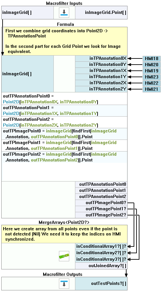161x292 pixels.
Task: Select the MergeArrays<Point2D?> filter title
Action: click(64, 222)
